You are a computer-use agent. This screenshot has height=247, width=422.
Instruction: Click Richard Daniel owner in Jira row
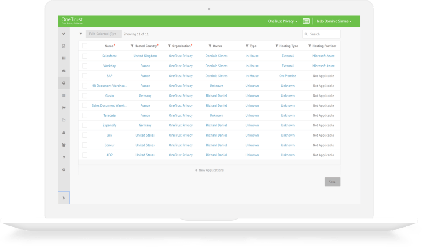(x=216, y=135)
